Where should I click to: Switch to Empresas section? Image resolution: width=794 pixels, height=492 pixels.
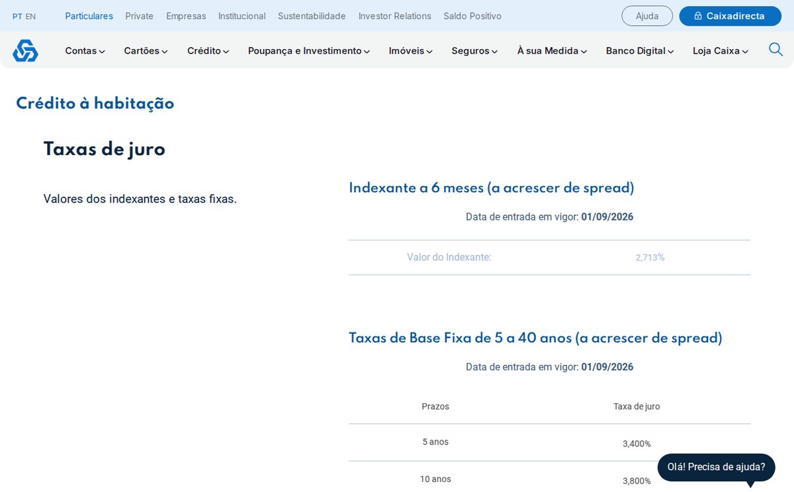(186, 16)
